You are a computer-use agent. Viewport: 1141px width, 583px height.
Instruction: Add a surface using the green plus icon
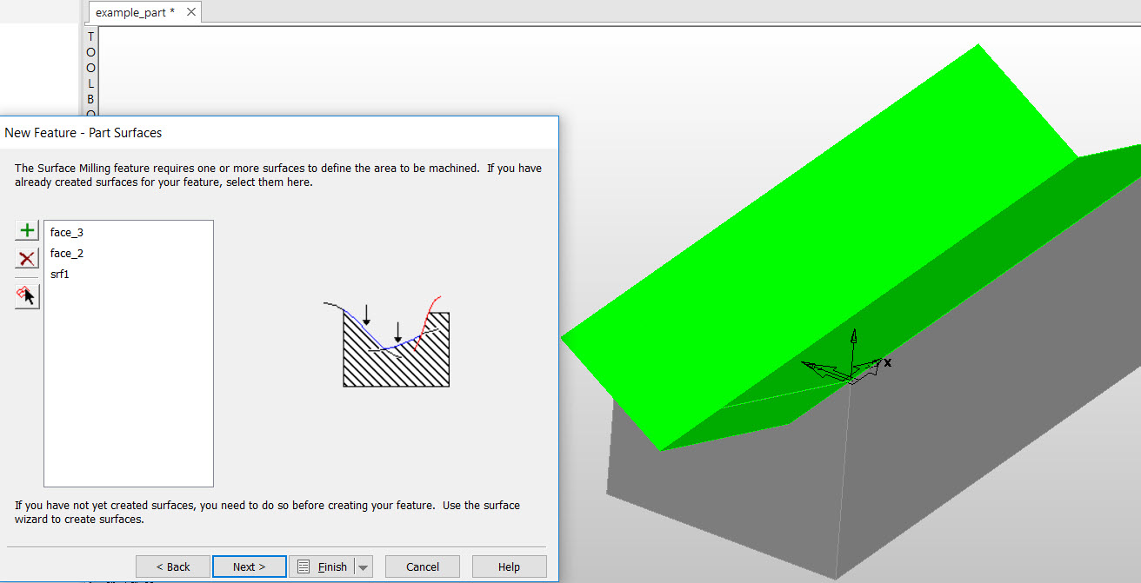[26, 229]
